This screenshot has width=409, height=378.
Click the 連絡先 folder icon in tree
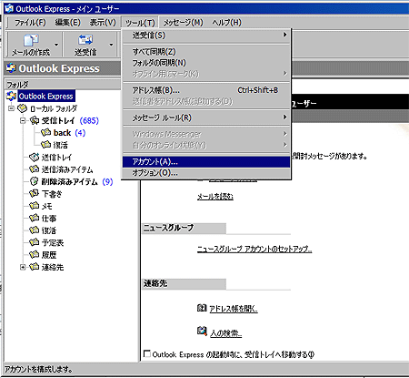click(35, 267)
